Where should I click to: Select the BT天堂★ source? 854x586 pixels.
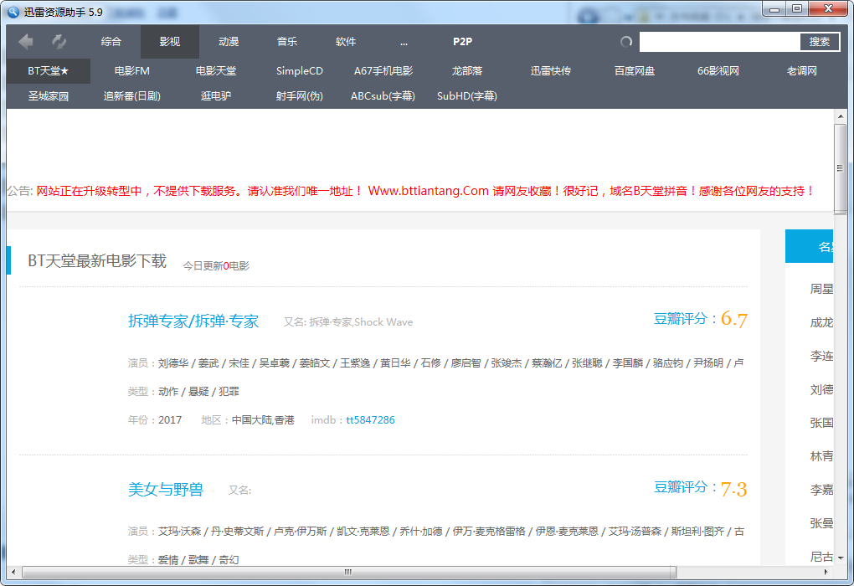48,71
